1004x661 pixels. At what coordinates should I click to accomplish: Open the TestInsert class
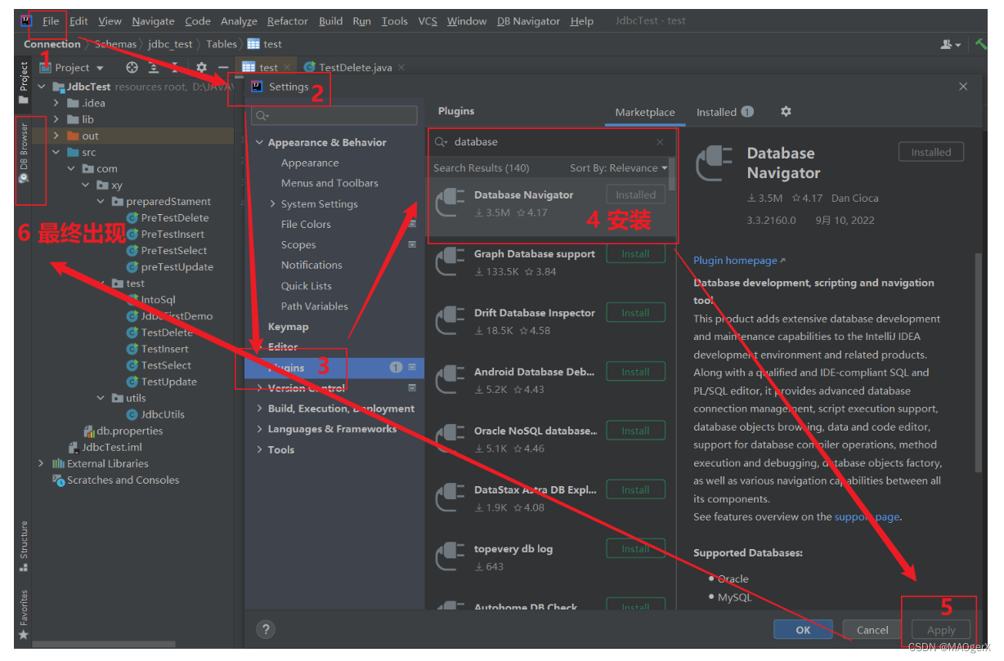pyautogui.click(x=158, y=349)
